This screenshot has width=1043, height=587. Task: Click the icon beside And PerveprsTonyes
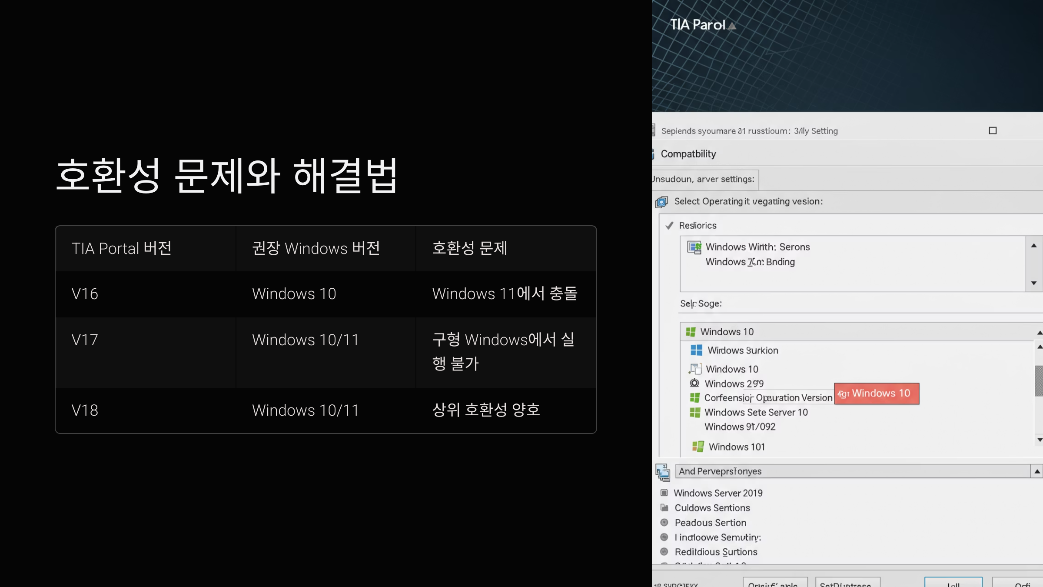tap(663, 472)
